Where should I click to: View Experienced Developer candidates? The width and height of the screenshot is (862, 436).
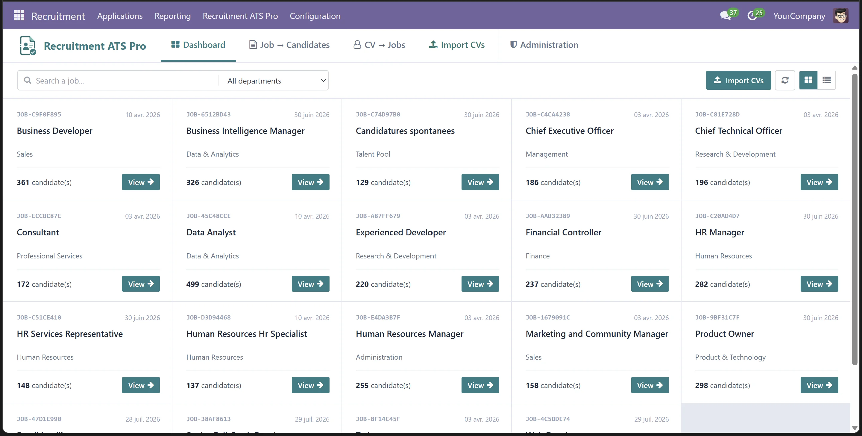click(x=480, y=284)
